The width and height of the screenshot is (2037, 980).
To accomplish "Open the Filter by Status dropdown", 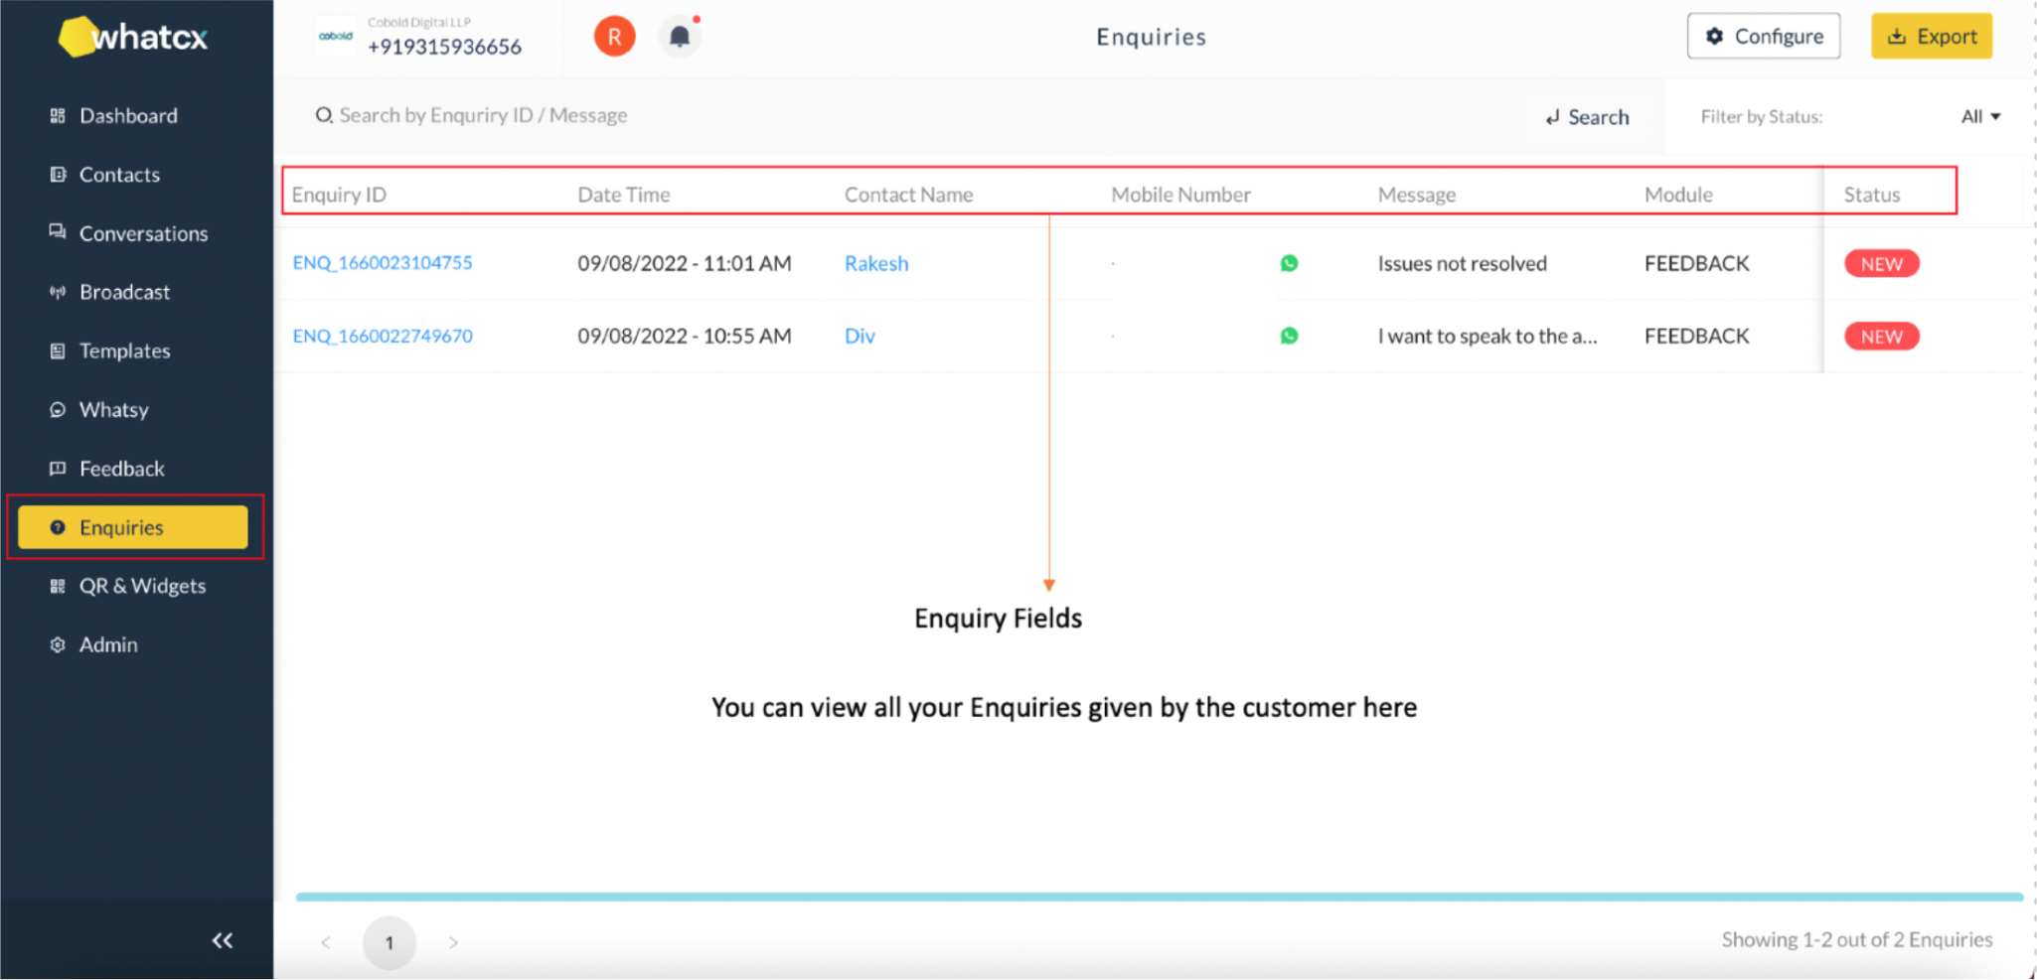I will 1979,116.
